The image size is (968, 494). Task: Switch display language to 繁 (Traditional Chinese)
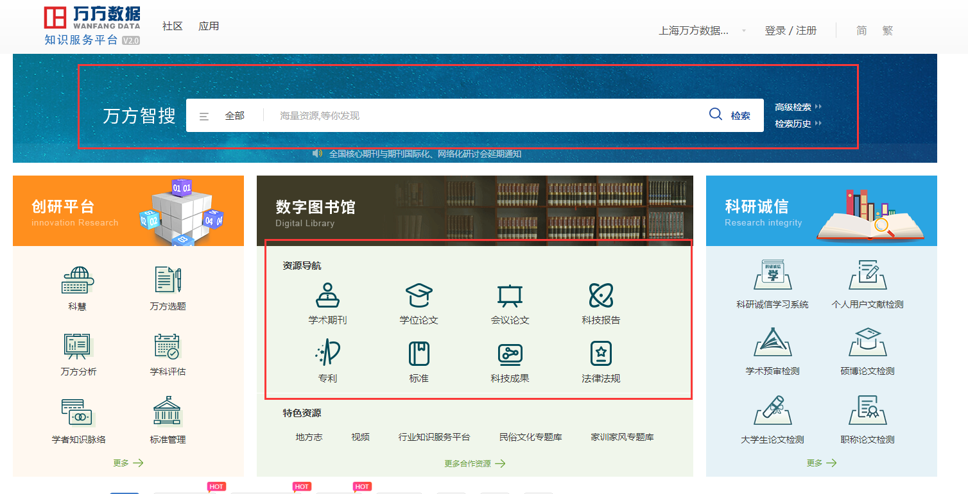[888, 30]
